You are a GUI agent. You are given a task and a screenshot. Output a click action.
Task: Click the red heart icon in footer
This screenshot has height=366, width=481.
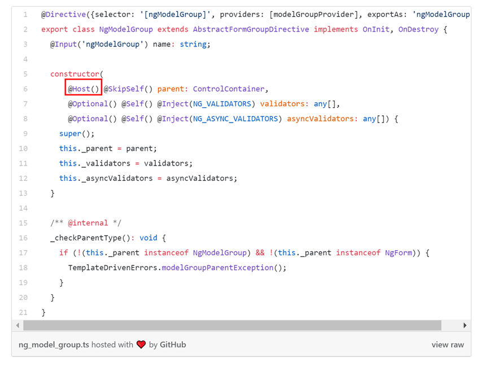(141, 345)
